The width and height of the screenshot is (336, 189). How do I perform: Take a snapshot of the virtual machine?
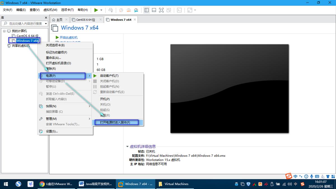(x=121, y=10)
